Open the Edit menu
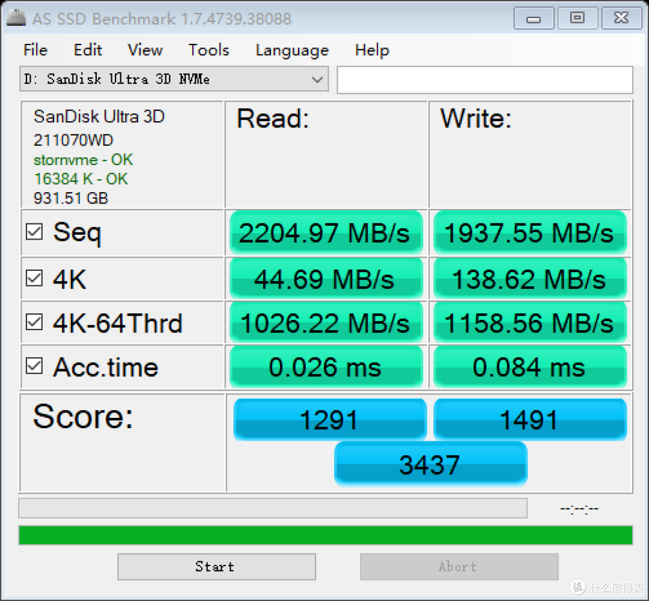 click(88, 50)
